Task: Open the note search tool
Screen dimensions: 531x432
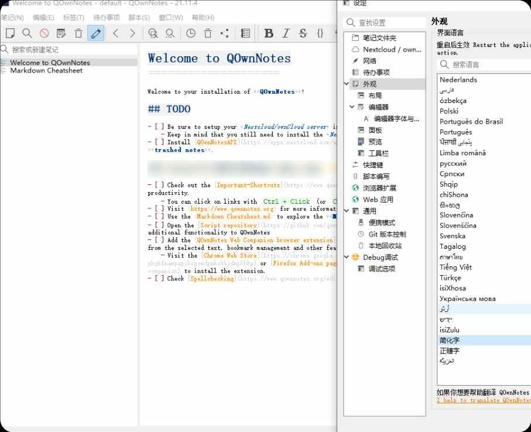Action: 28,33
